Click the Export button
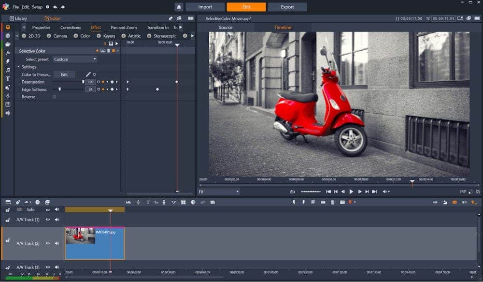 pyautogui.click(x=287, y=7)
